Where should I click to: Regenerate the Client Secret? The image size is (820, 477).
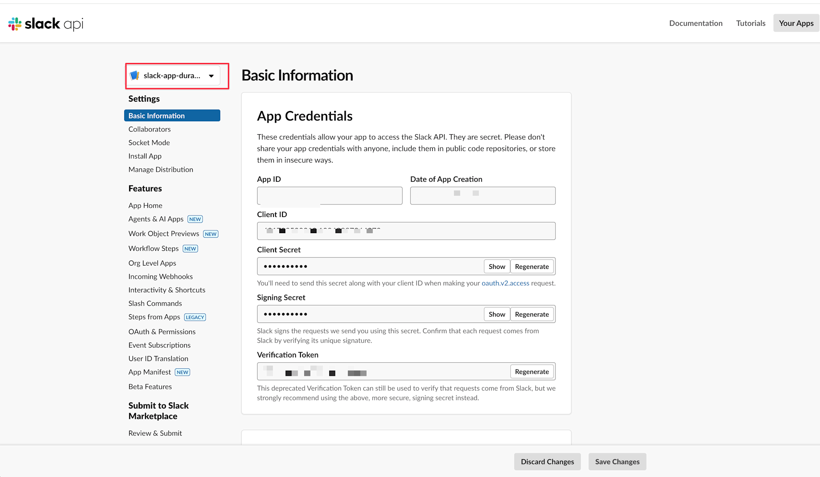(532, 266)
